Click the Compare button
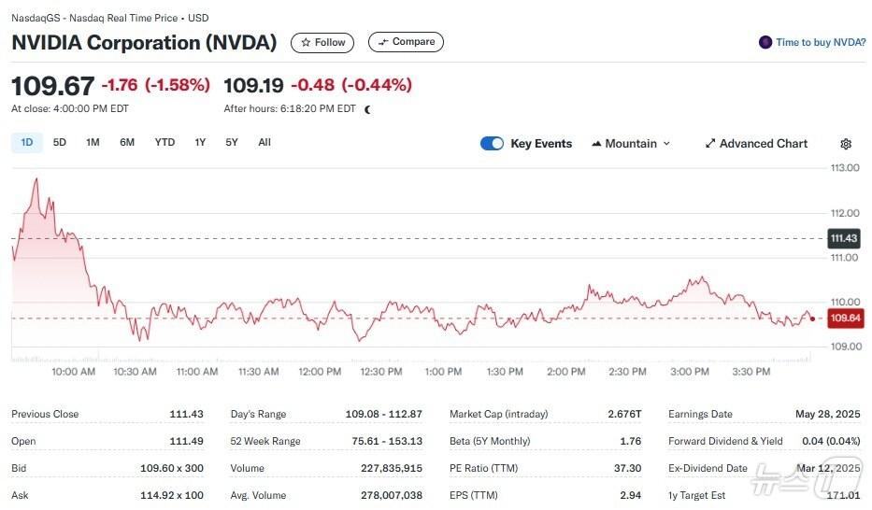The height and width of the screenshot is (510, 872). pyautogui.click(x=406, y=42)
